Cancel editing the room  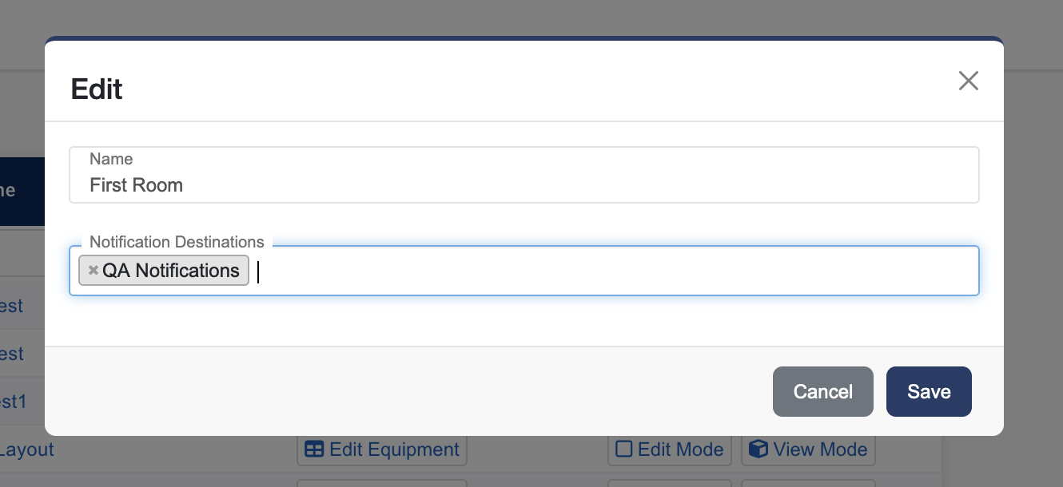coord(822,391)
